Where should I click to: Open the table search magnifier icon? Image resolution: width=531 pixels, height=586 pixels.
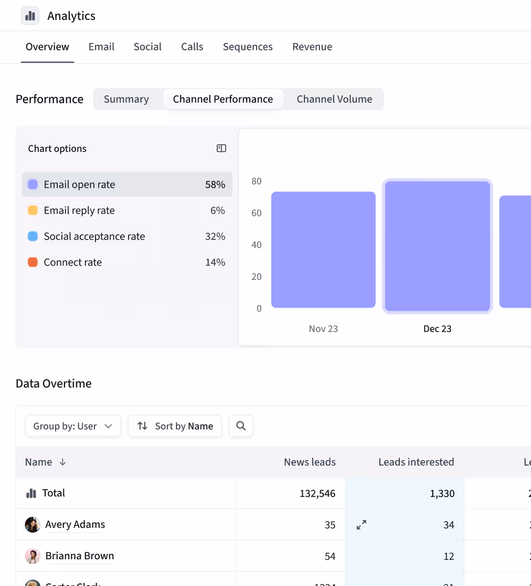click(241, 426)
